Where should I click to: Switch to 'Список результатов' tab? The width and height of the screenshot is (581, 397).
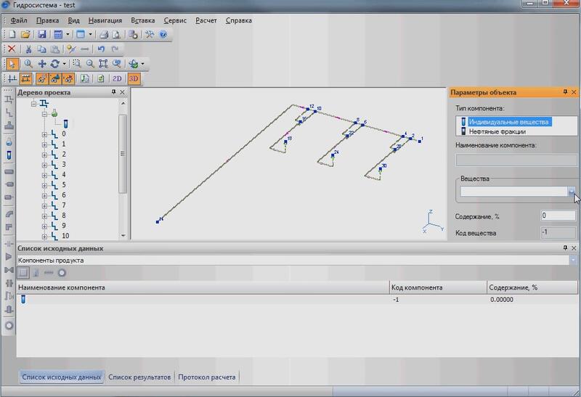coord(139,377)
